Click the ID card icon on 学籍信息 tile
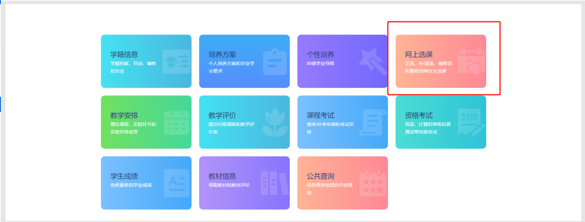The width and height of the screenshot is (585, 222). click(177, 62)
